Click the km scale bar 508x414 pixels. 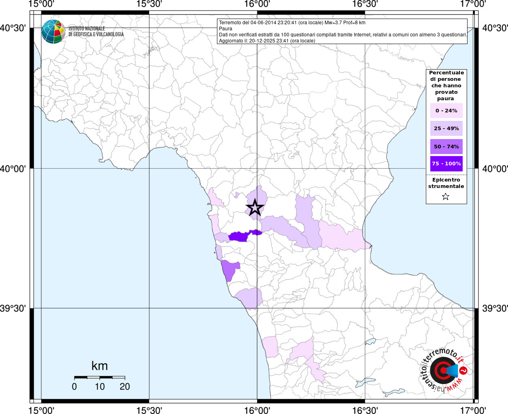click(100, 377)
